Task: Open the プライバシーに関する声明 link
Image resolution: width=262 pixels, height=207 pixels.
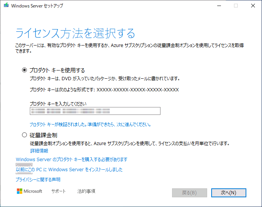Action: tap(38, 180)
